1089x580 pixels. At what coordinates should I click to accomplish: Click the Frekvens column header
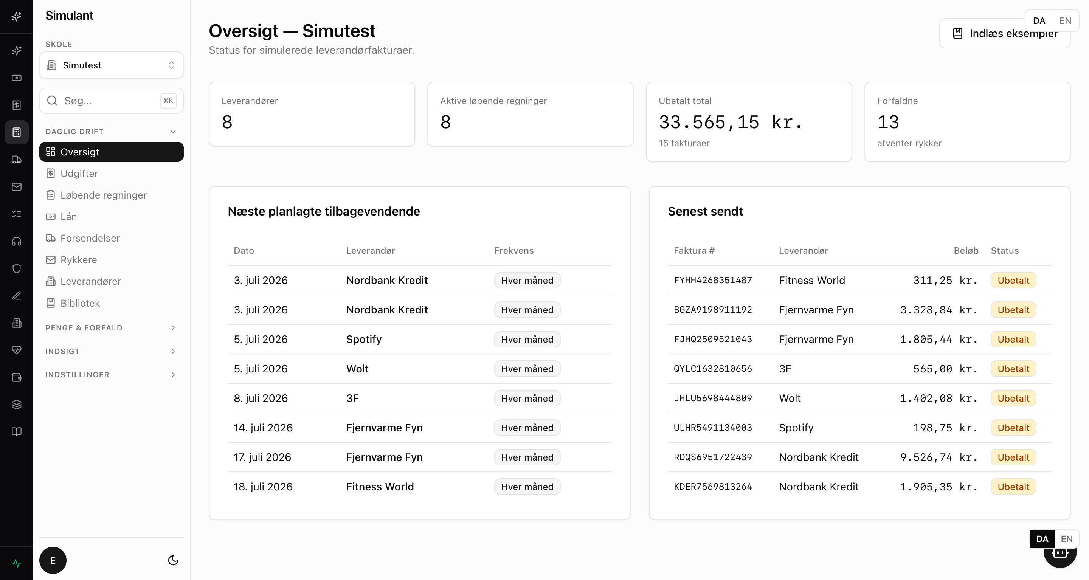(x=513, y=250)
